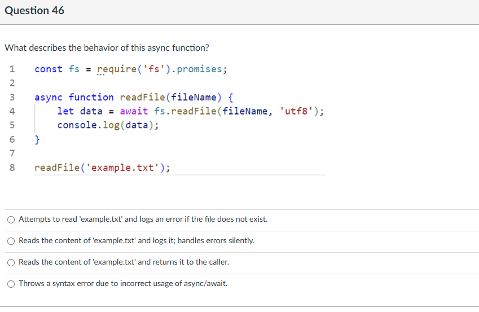This screenshot has width=479, height=312.
Task: Click the closing brace on code line 6
Action: [x=37, y=140]
